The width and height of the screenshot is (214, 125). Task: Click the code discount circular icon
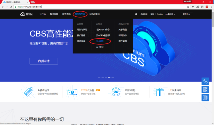pyautogui.click(x=116, y=92)
